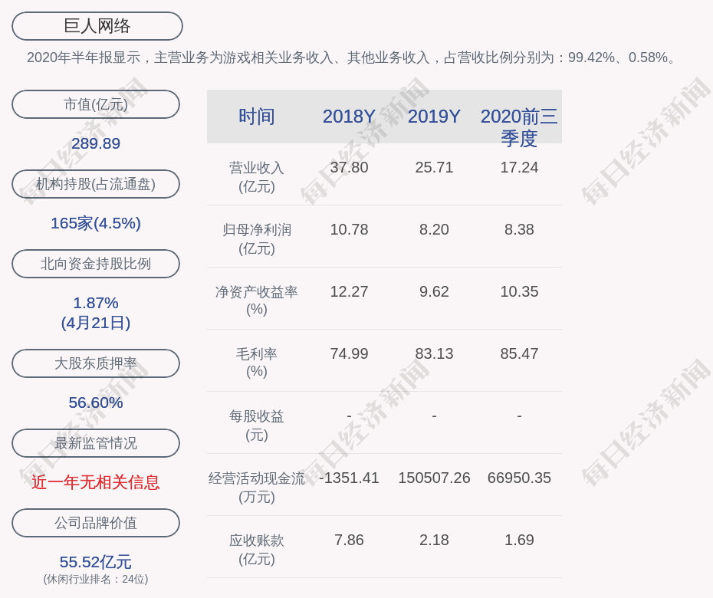This screenshot has height=598, width=713.
Task: Click the 巨人网络 company name pill
Action: [x=97, y=26]
